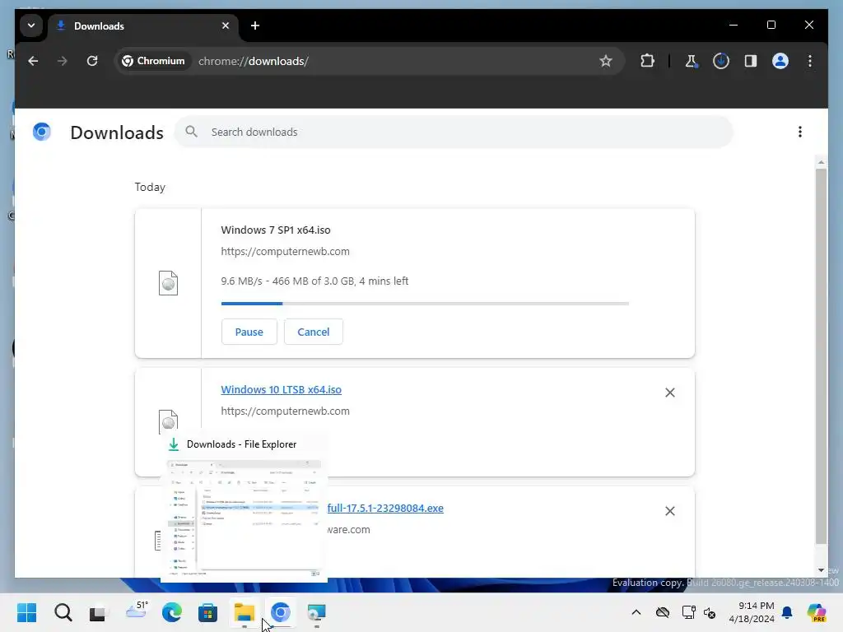Open the full-17.5.1-23298084.exe link
Viewport: 843px width, 632px height.
coord(385,509)
